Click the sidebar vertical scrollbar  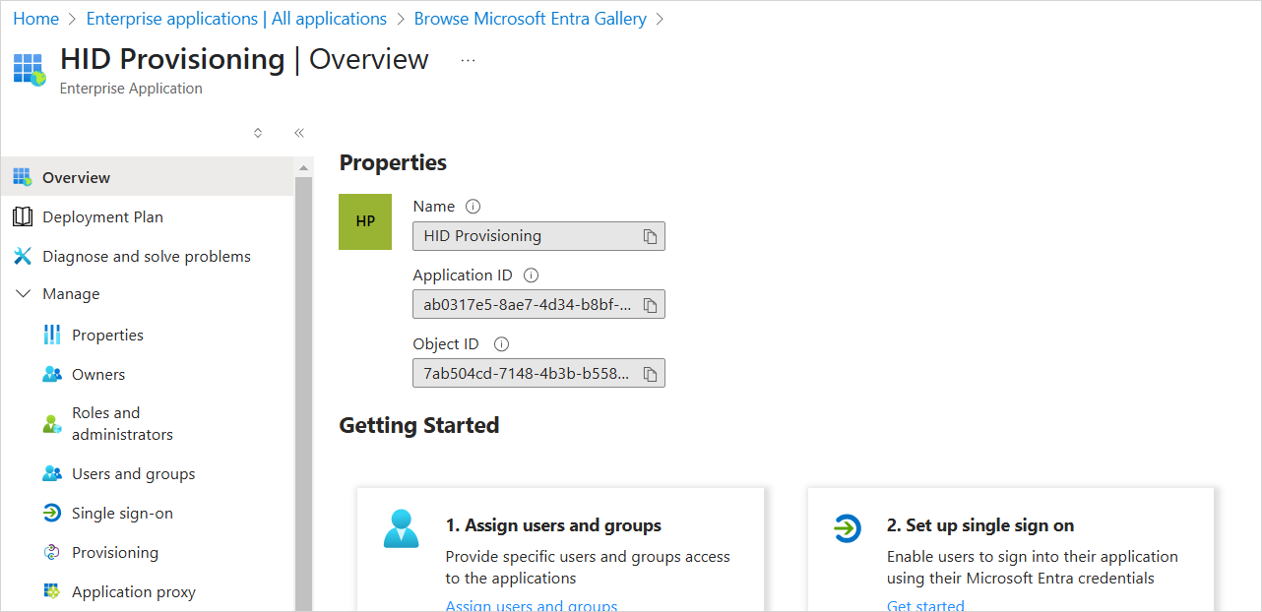[303, 394]
